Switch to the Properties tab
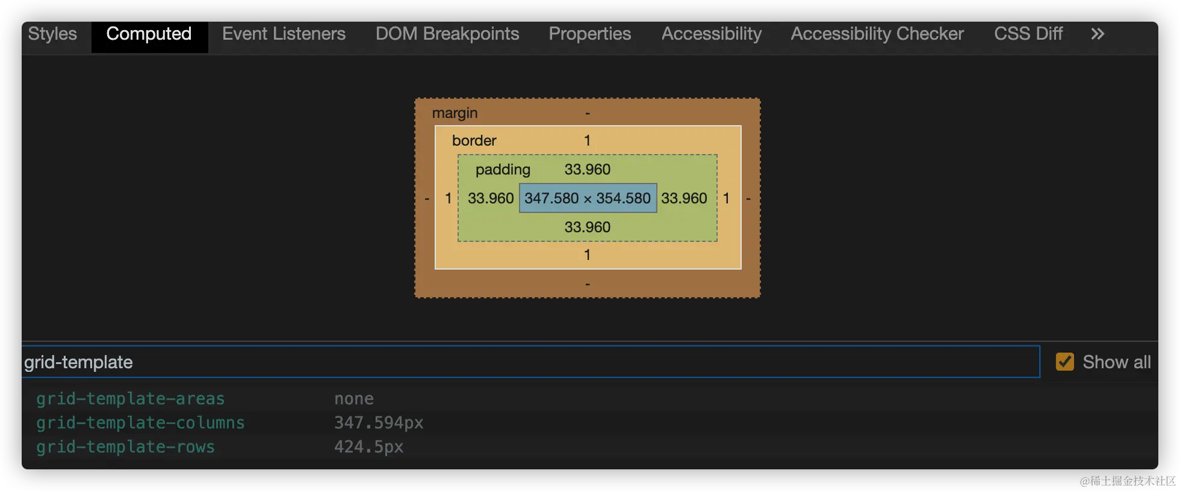This screenshot has height=491, width=1180. pos(590,34)
